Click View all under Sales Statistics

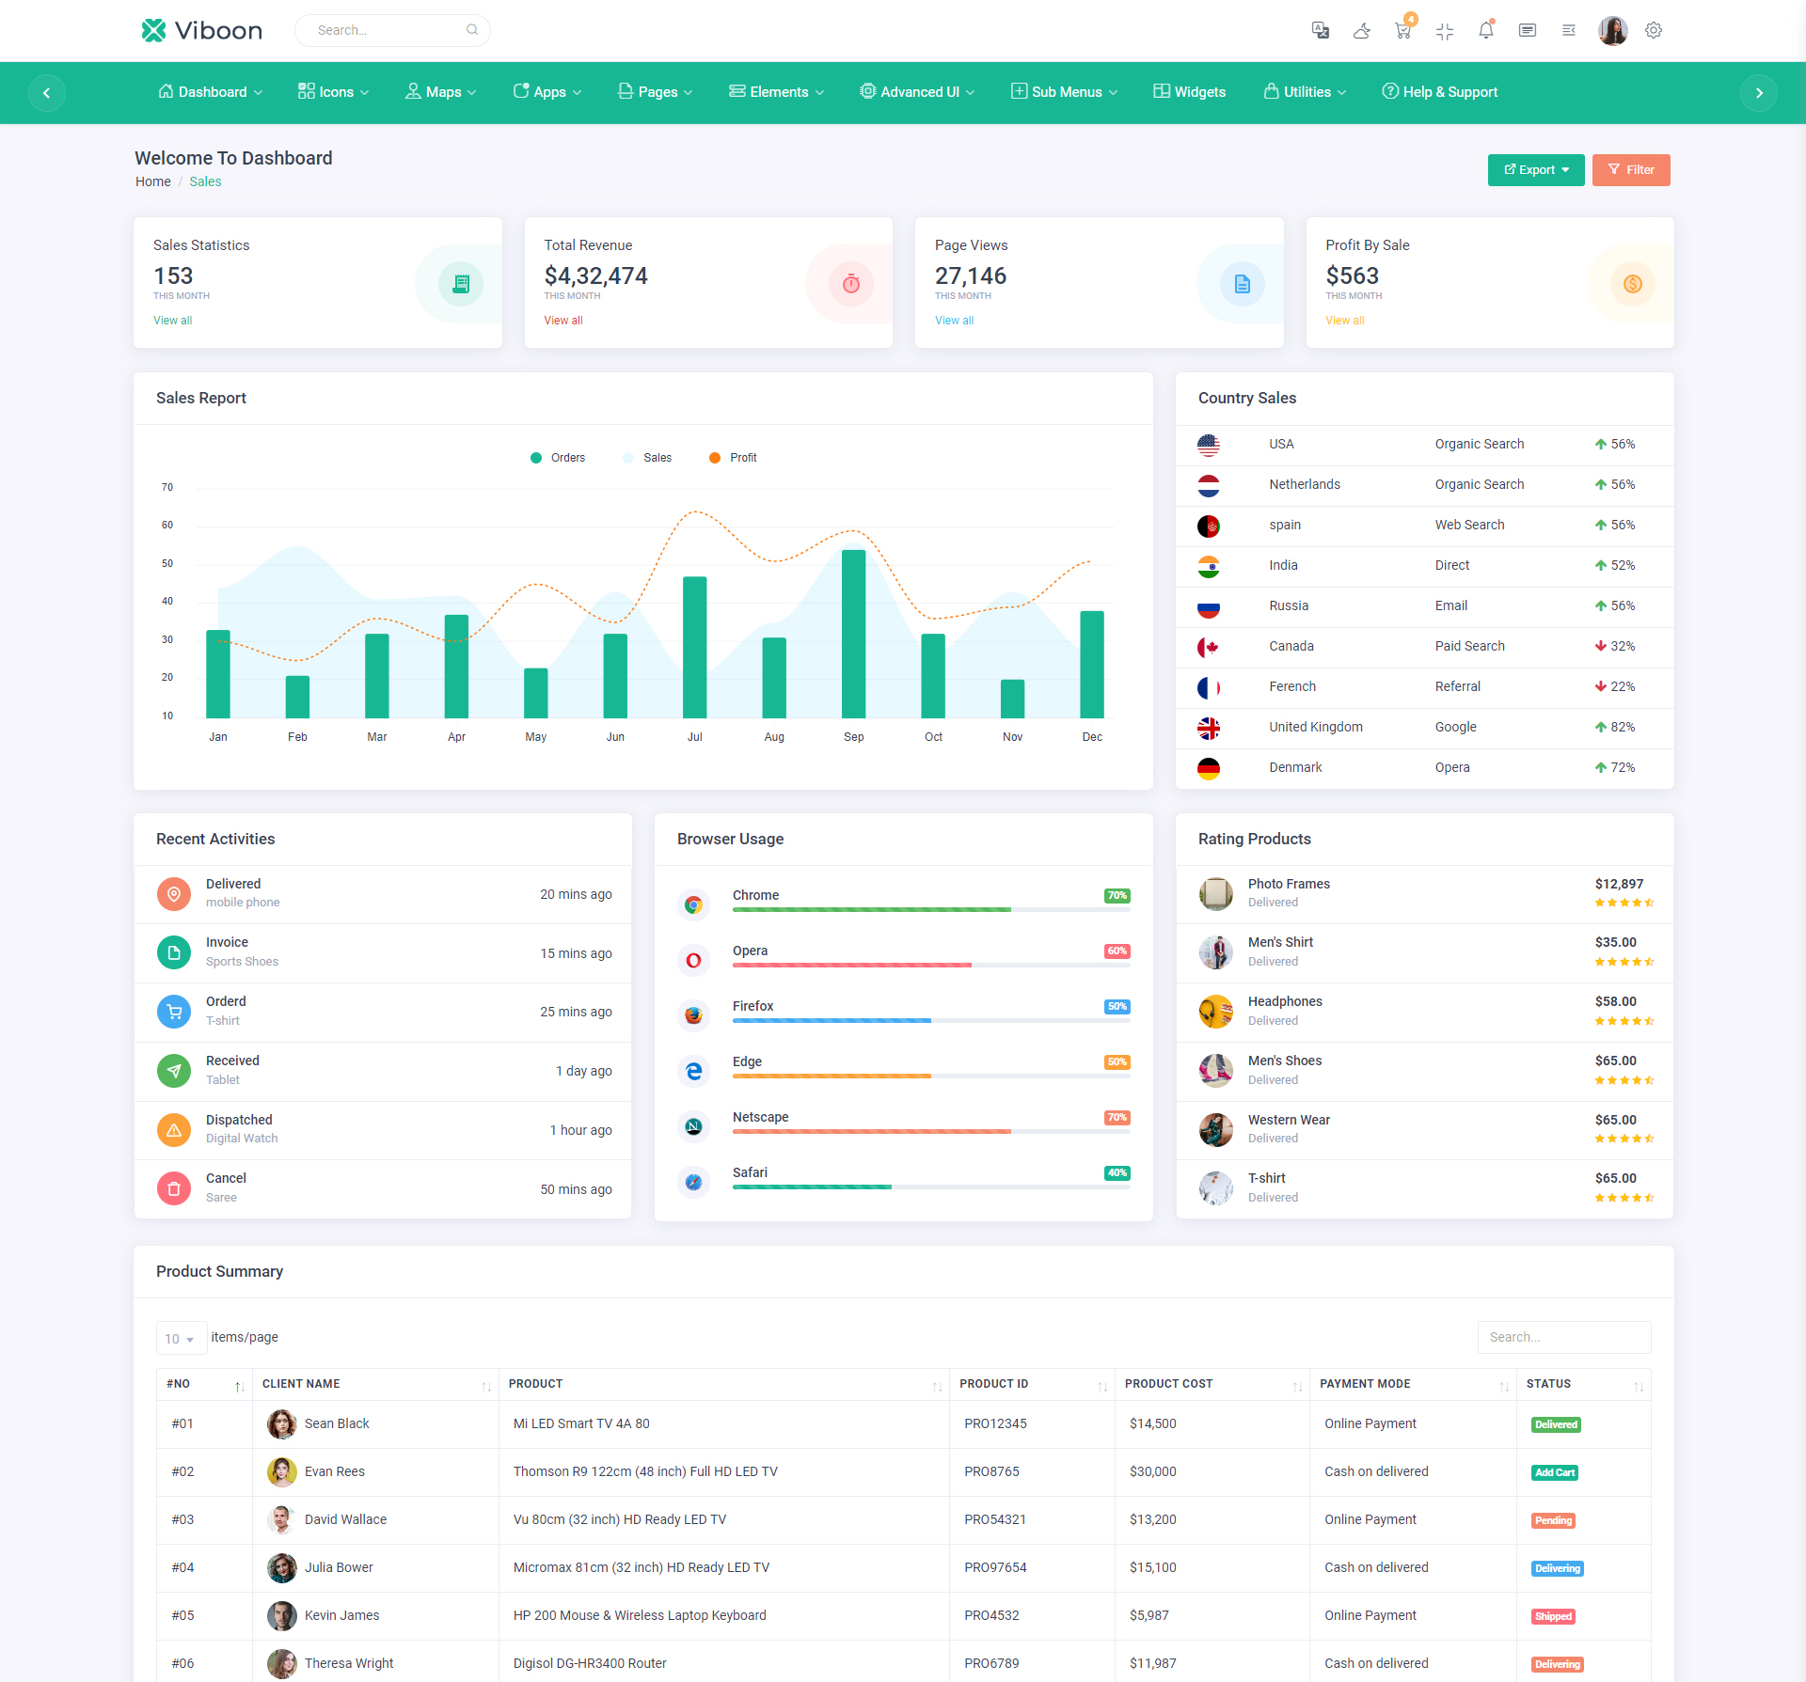172,321
